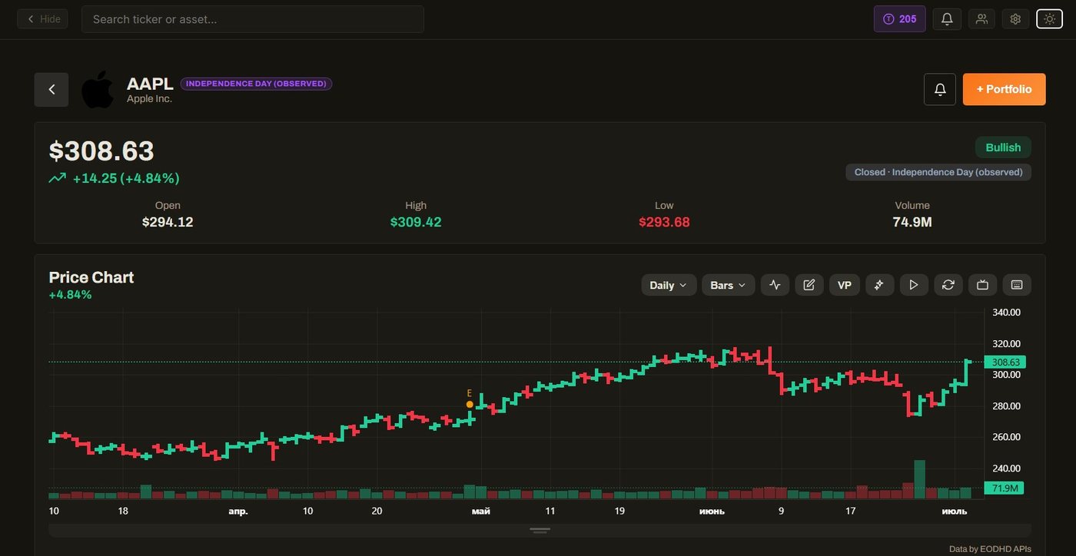Open the community users icon
1076x556 pixels.
981,19
